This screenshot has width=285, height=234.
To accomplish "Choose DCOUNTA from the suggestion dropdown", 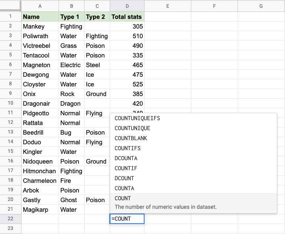I will coord(126,158).
